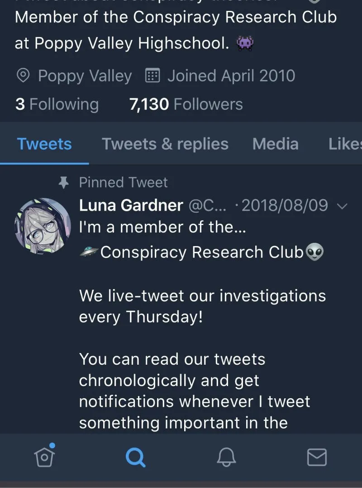Open the Notifications bell icon
Viewport: 362px width, 488px height.
point(226,457)
